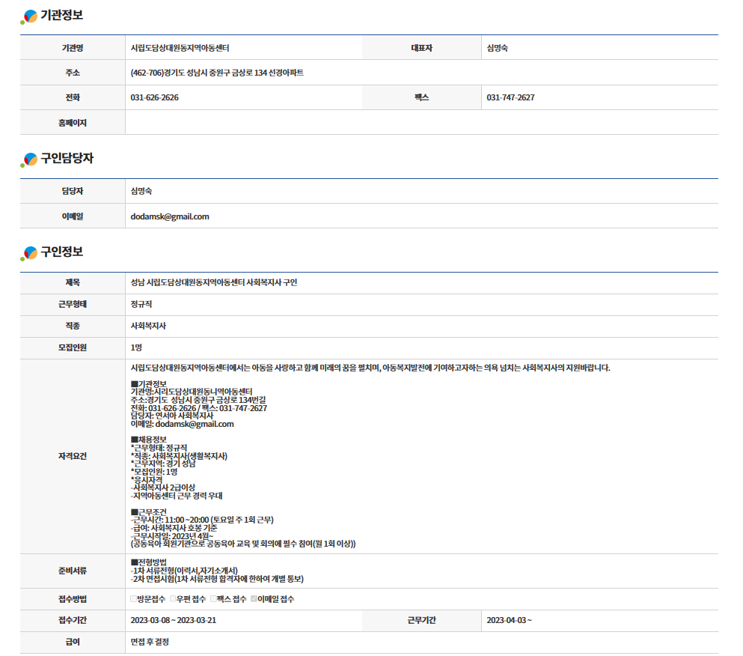Click the application period 2023-03-08 ~ 2023-03-21
743x656 pixels.
click(x=173, y=620)
